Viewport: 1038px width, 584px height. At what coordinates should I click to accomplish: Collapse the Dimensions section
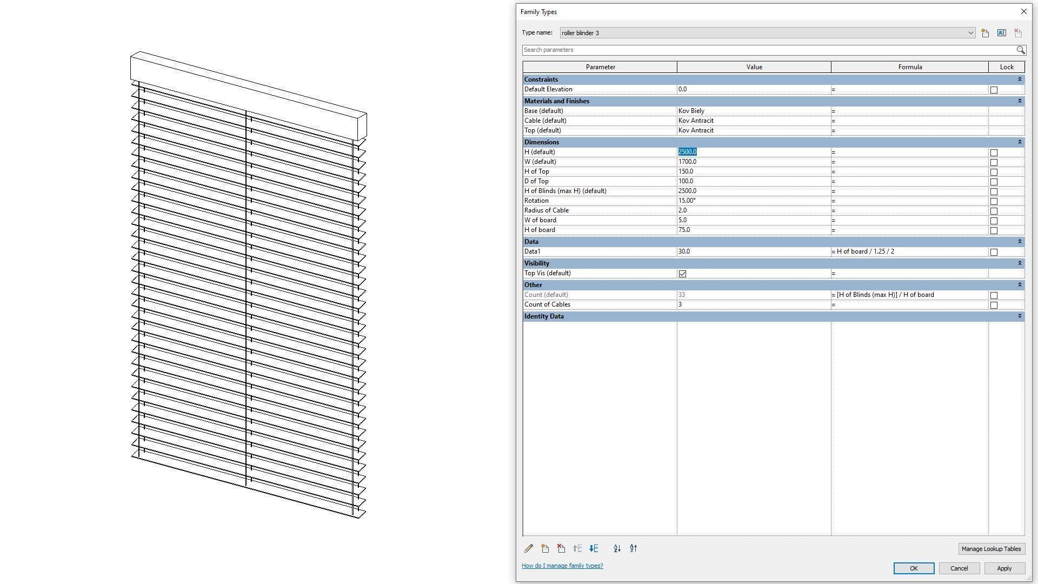point(1019,142)
